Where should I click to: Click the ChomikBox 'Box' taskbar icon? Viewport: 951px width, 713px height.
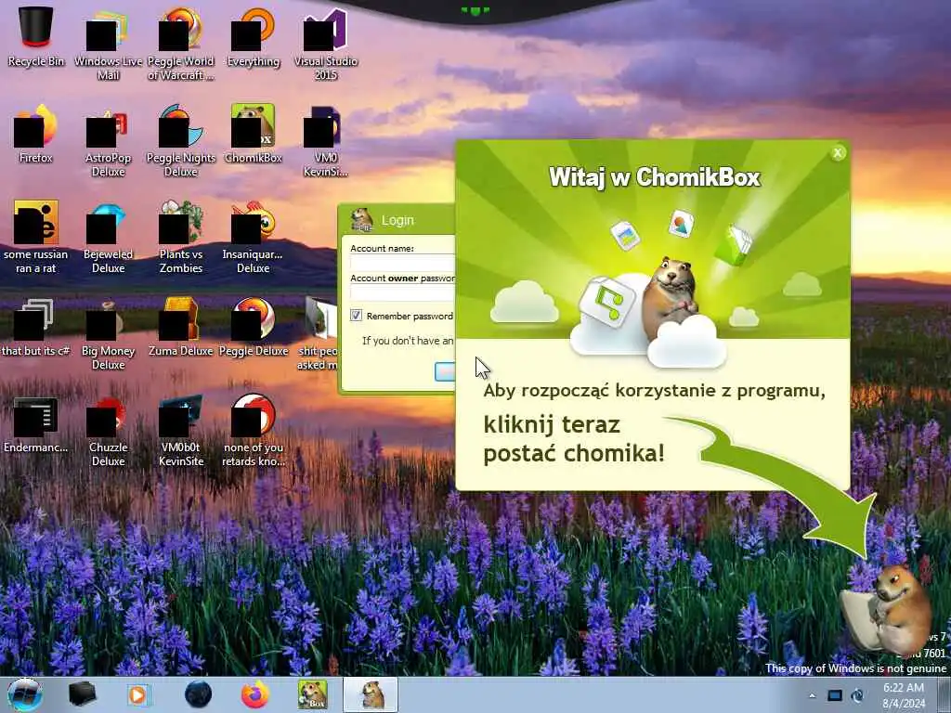[312, 694]
